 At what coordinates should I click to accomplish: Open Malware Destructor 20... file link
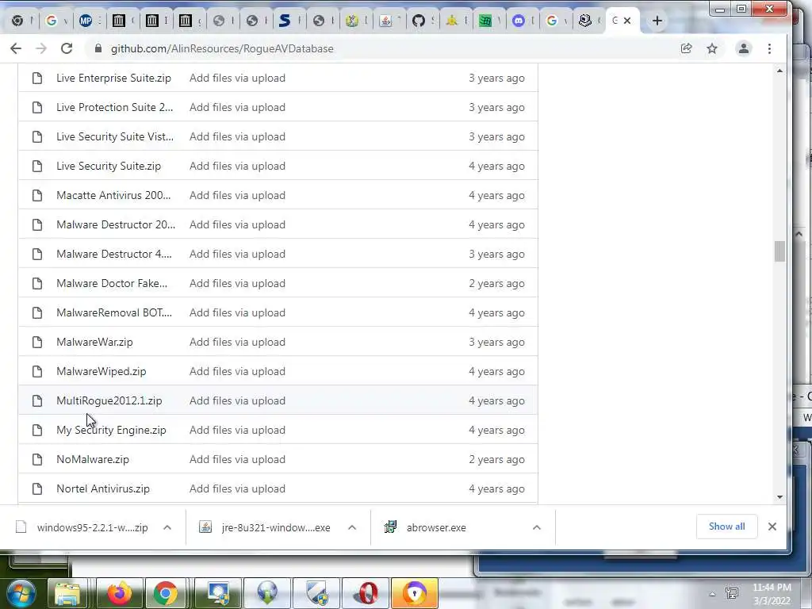click(x=116, y=224)
